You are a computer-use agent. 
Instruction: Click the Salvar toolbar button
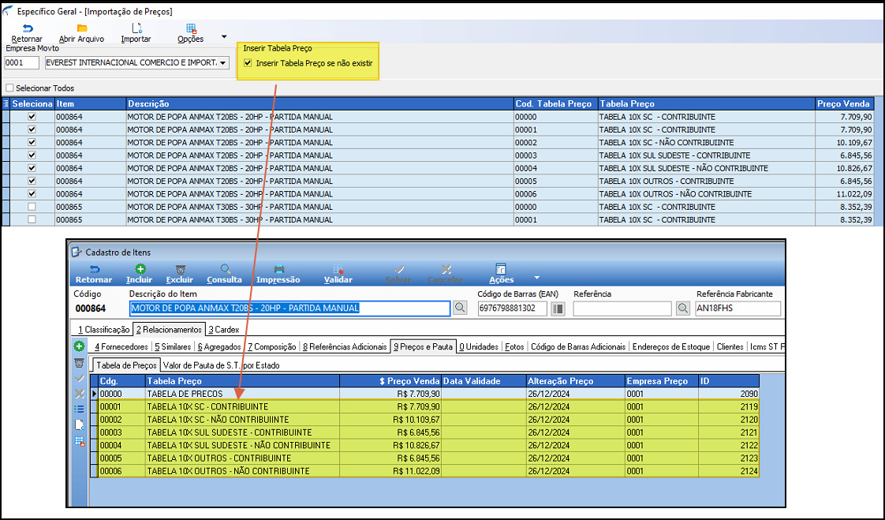398,274
